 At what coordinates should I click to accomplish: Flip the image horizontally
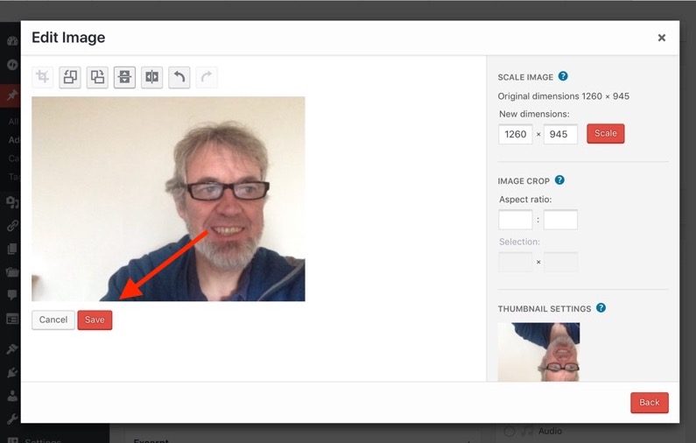(151, 77)
